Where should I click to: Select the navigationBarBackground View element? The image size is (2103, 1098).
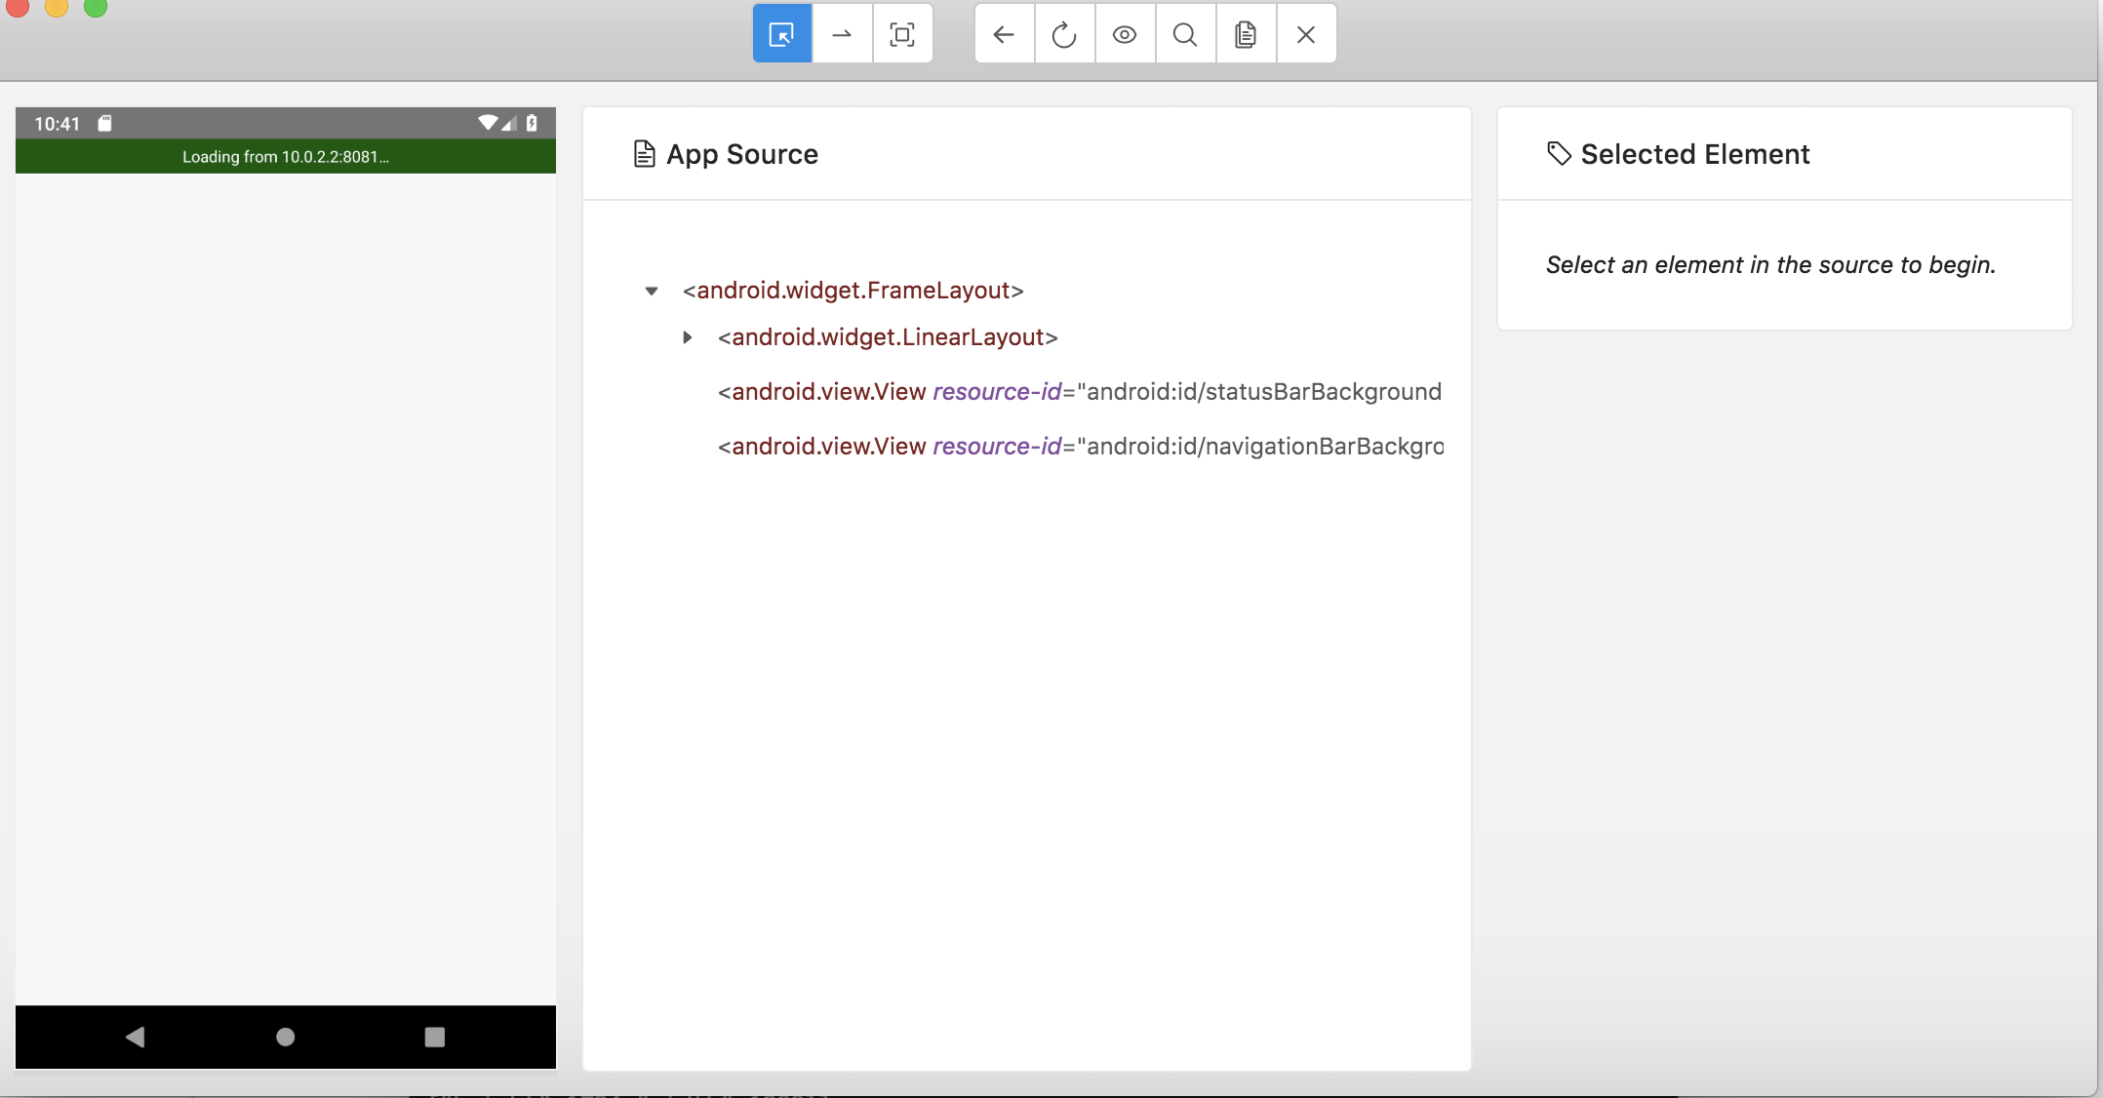1081,447
